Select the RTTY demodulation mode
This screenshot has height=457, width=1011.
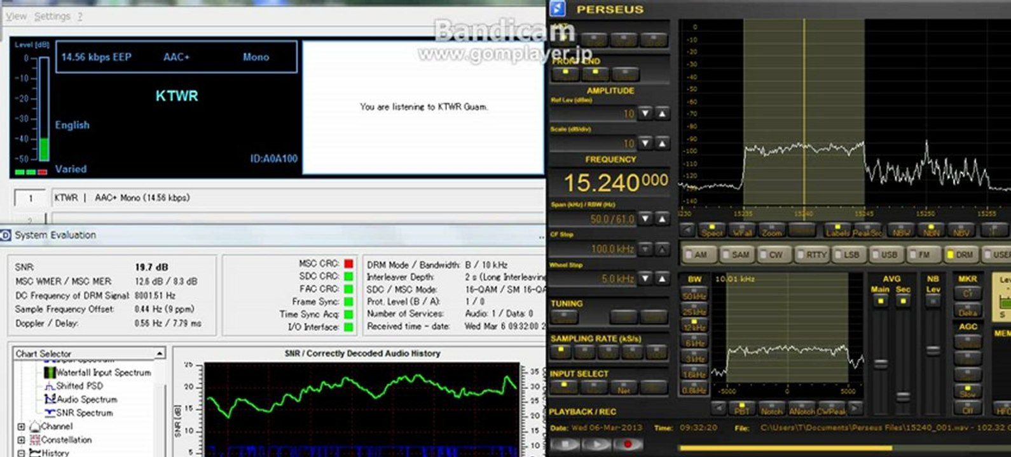811,254
